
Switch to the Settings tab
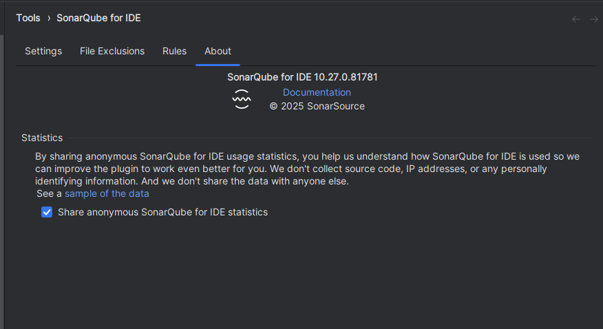coord(43,51)
